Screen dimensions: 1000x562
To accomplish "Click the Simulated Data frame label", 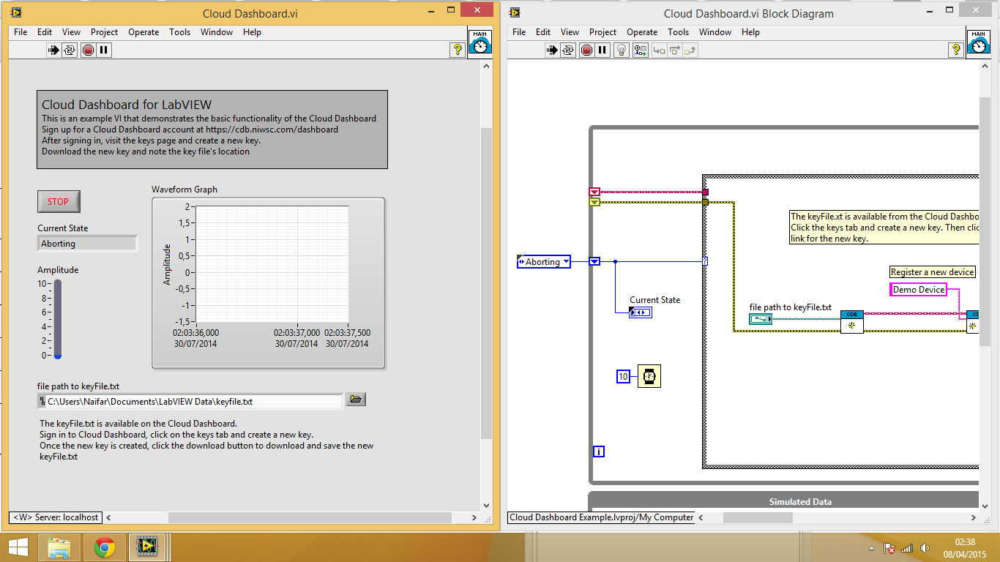I will pos(800,502).
